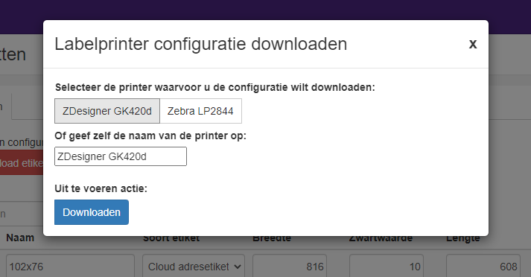
Task: Select the Breedte field showing 816
Action: coord(290,267)
